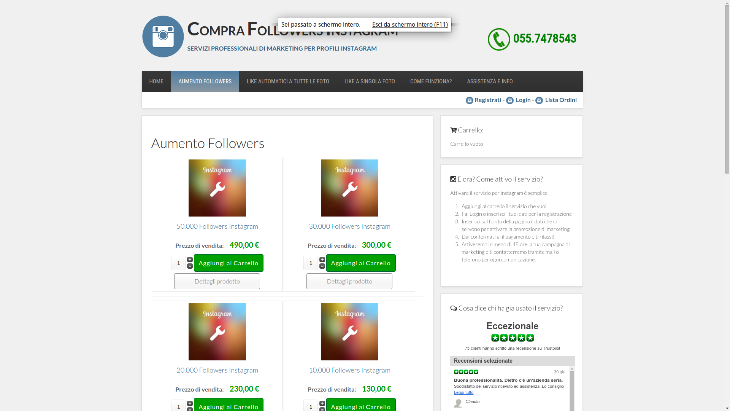
Task: Open the 50.000 Followers Instagram title link
Action: pos(217,226)
